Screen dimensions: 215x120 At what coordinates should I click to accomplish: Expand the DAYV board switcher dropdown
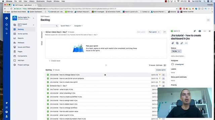pyautogui.click(x=34, y=25)
